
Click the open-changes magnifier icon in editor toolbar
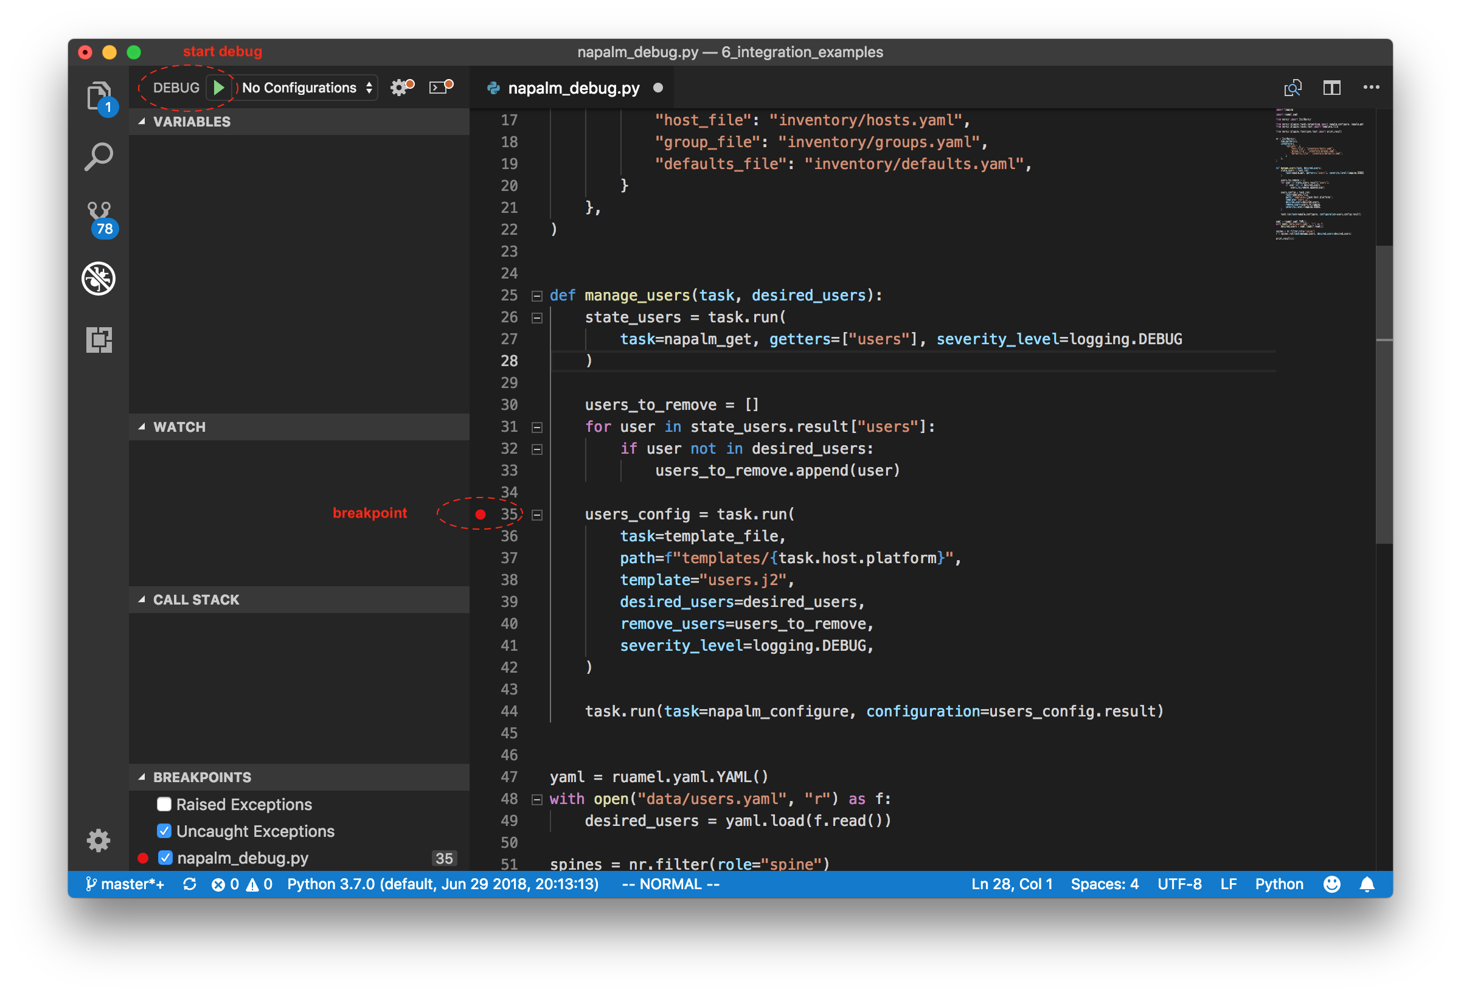pos(1293,88)
